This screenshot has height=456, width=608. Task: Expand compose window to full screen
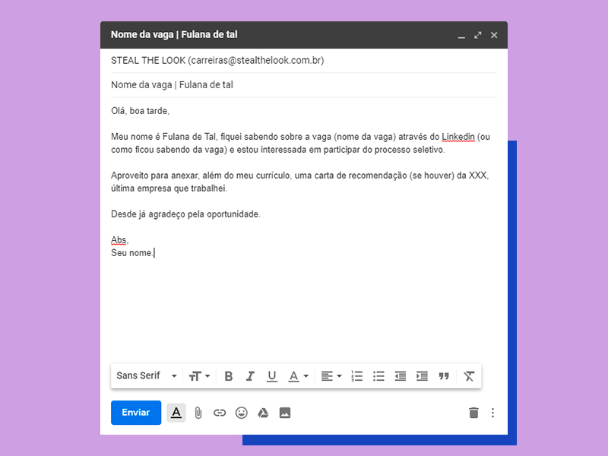pyautogui.click(x=478, y=35)
